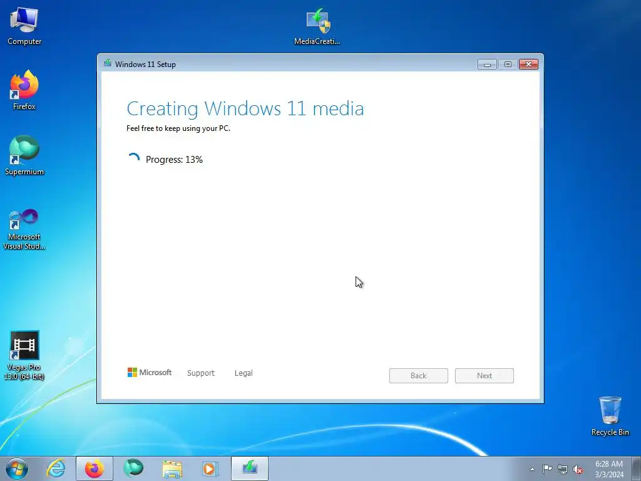641x481 pixels.
Task: Open the Computer desktop icon
Action: [x=24, y=26]
